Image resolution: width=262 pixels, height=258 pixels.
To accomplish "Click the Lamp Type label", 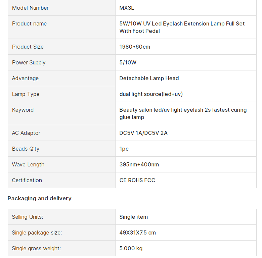I will (x=26, y=94).
